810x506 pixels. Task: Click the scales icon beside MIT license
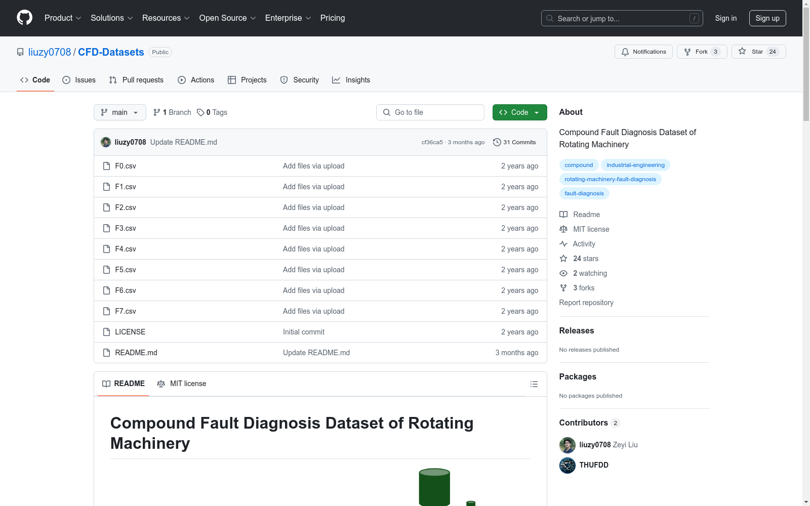pos(563,229)
